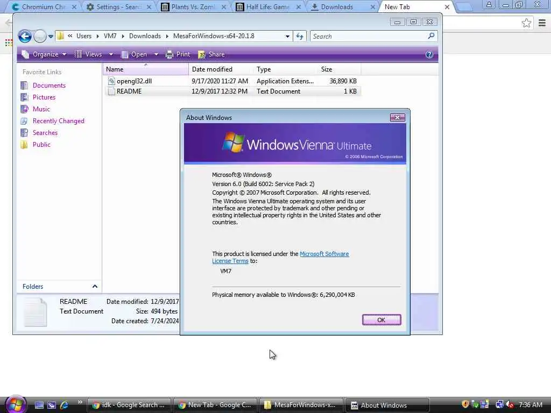Switch to the Half Life tab
551x413 pixels.
[x=268, y=6]
